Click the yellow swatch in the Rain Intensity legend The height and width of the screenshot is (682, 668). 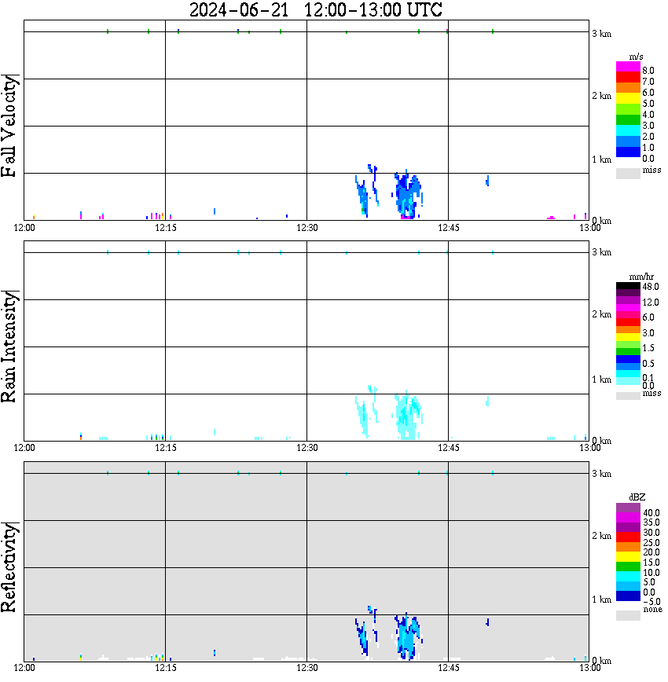point(628,337)
